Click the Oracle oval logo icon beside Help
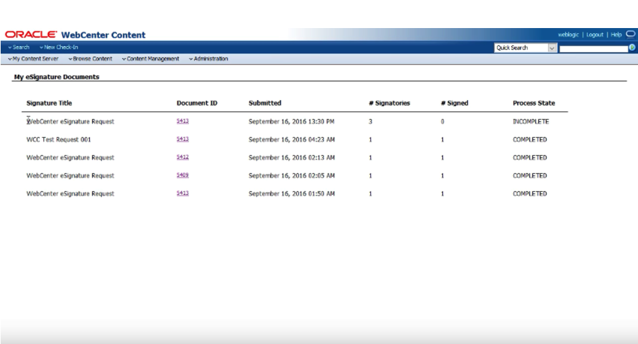 point(630,34)
